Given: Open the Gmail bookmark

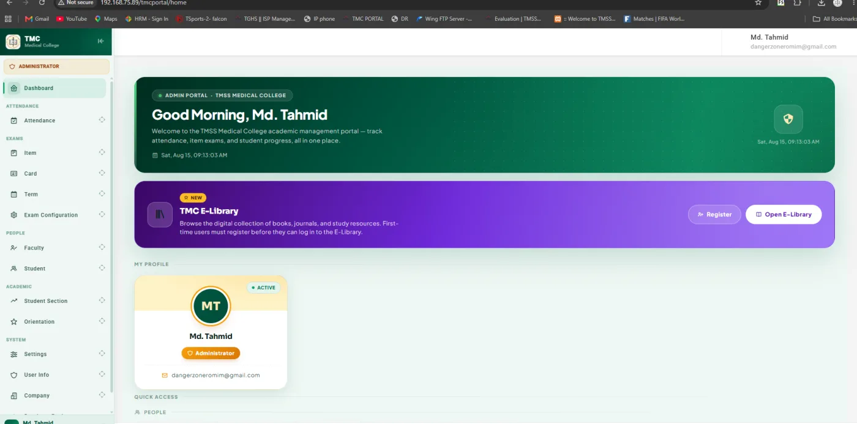Looking at the screenshot, I should coord(37,19).
